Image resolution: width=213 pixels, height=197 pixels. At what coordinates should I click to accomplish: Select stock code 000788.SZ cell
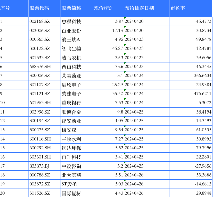click(45, 175)
